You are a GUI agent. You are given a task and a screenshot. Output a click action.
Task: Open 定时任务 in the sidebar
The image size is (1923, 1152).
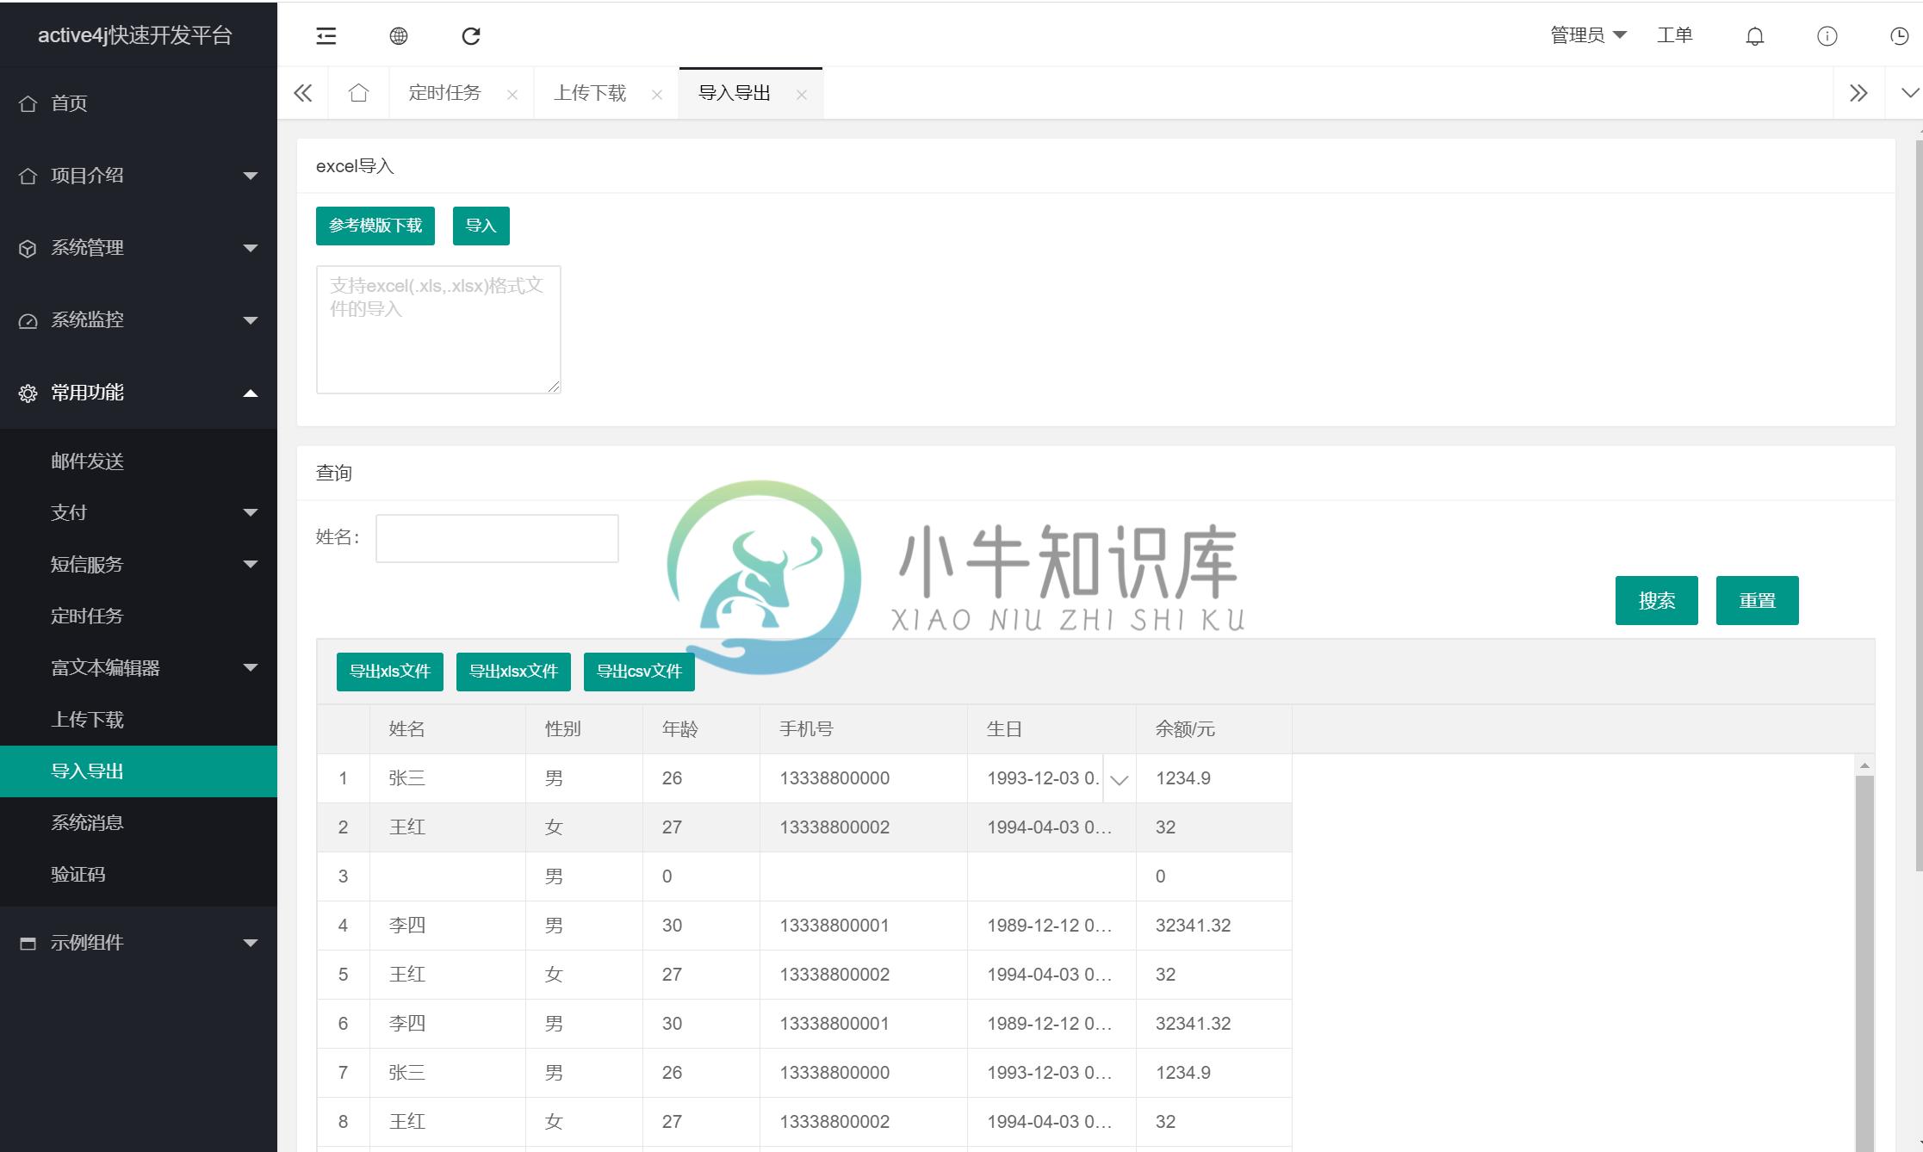[x=139, y=616]
